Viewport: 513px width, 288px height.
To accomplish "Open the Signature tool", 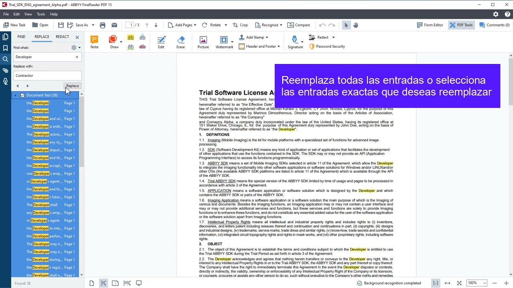I will (x=295, y=42).
